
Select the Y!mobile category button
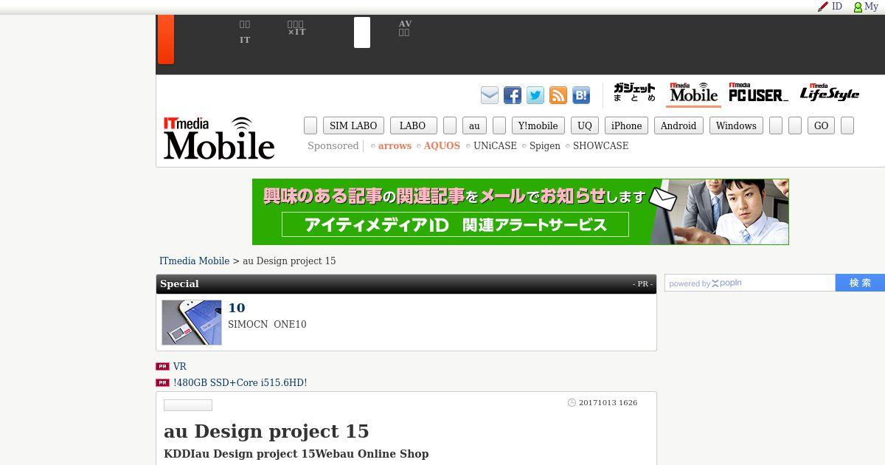pyautogui.click(x=538, y=125)
